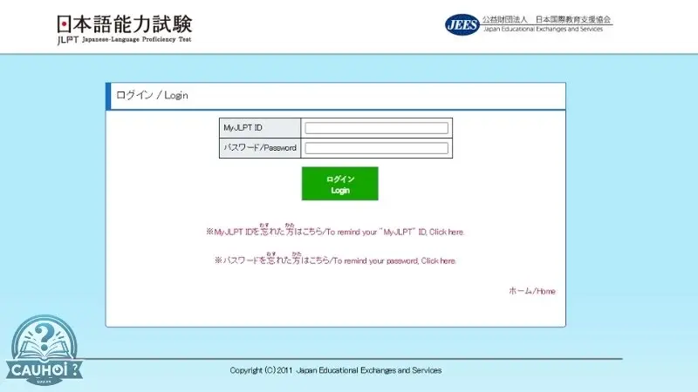The image size is (698, 392).
Task: Focus the Password input field
Action: [376, 148]
